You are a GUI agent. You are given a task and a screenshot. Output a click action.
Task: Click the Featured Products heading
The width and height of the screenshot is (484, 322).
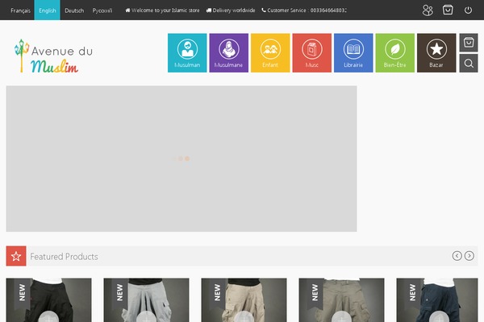(x=64, y=256)
